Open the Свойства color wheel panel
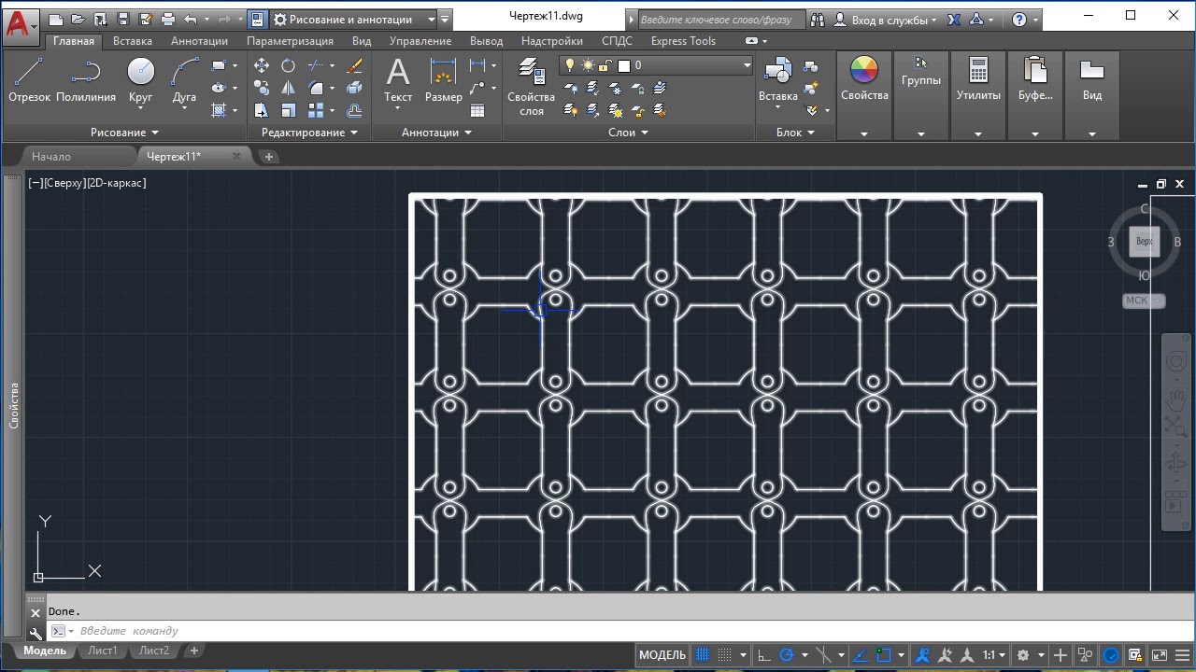1196x672 pixels. (864, 80)
